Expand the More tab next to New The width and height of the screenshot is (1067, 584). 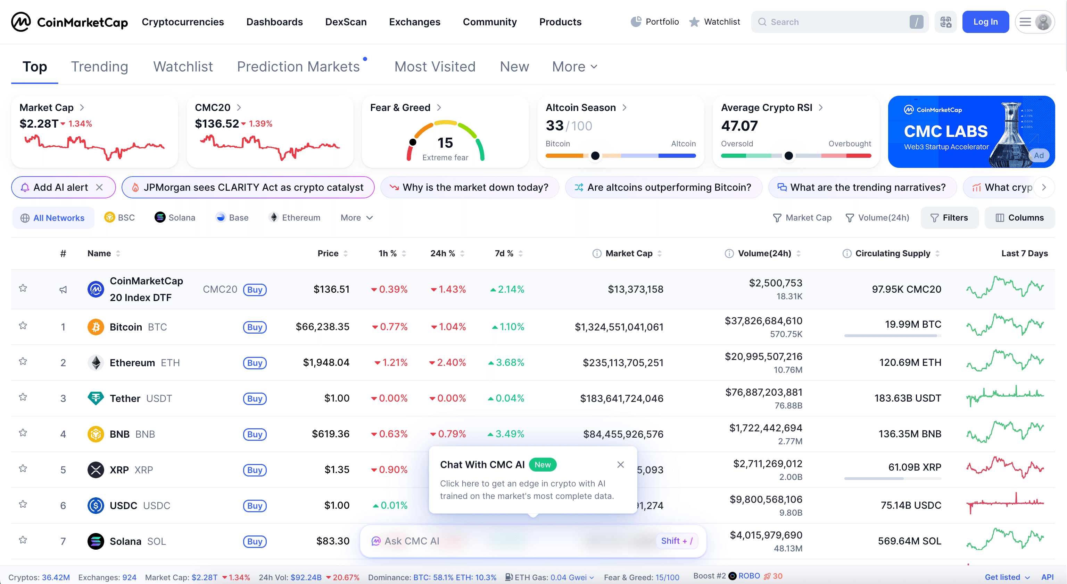click(574, 67)
